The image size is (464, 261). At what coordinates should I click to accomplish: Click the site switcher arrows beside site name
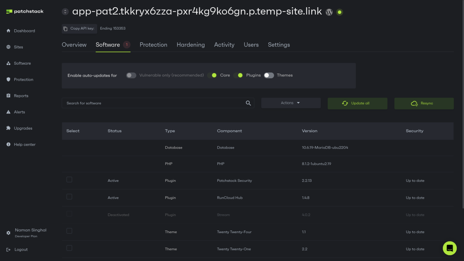65,11
